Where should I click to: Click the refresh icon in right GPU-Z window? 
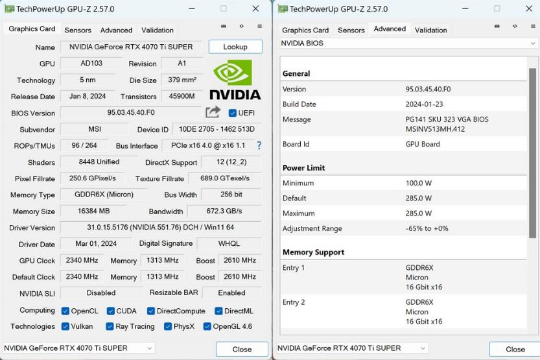(x=515, y=26)
